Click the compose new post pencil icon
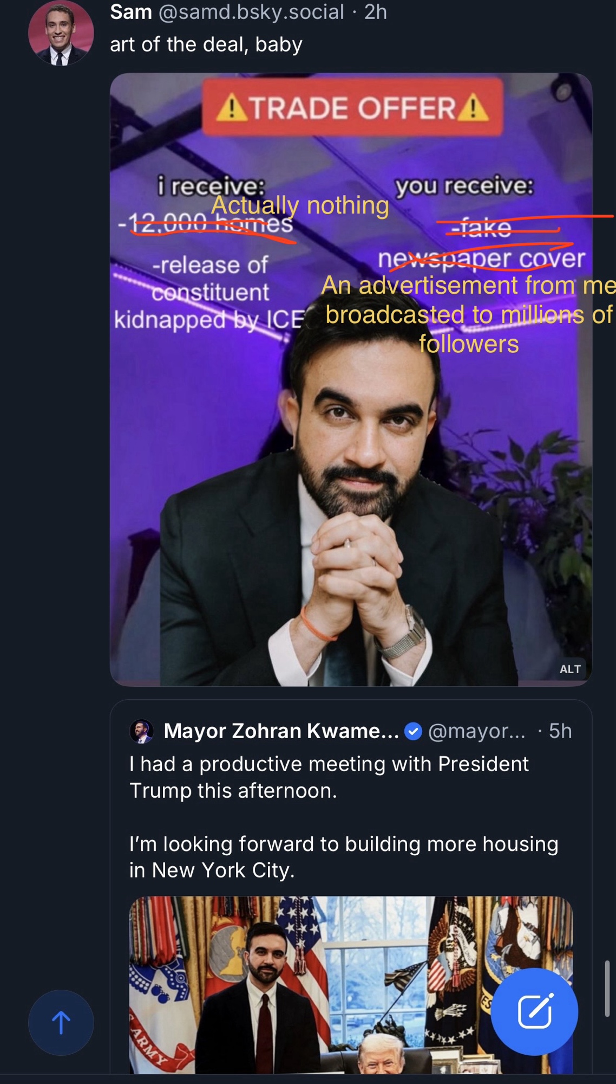 pyautogui.click(x=534, y=1011)
